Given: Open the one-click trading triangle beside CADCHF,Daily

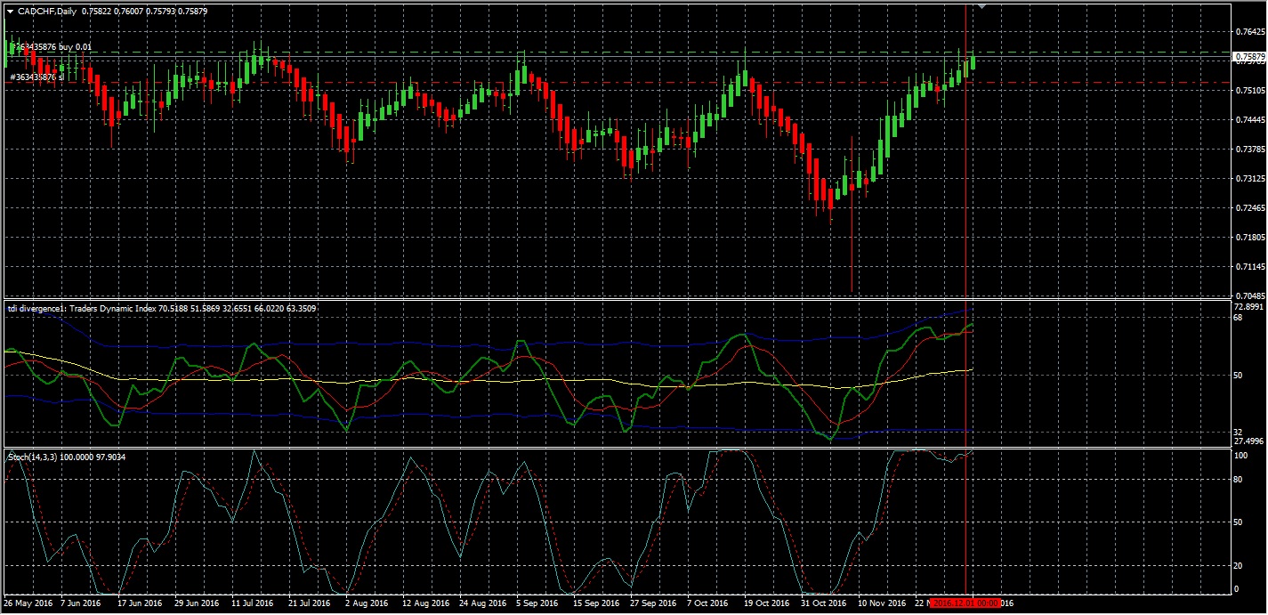Looking at the screenshot, I should [x=10, y=12].
